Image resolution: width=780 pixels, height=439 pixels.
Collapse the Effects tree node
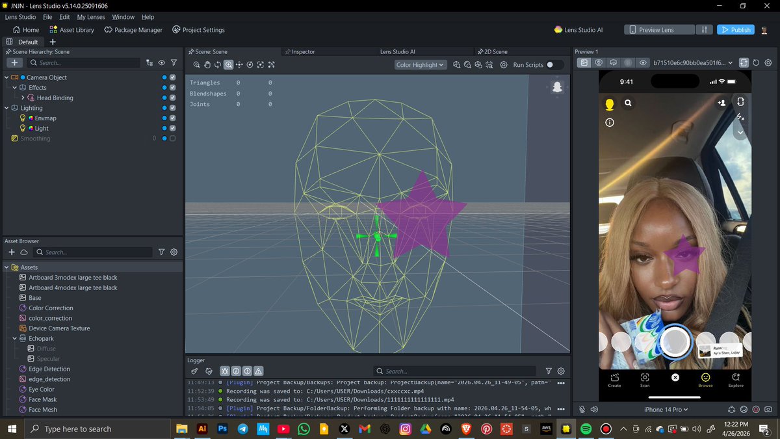coord(14,87)
